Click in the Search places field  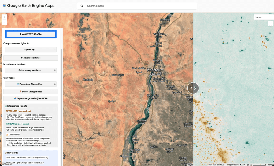(x=137, y=6)
